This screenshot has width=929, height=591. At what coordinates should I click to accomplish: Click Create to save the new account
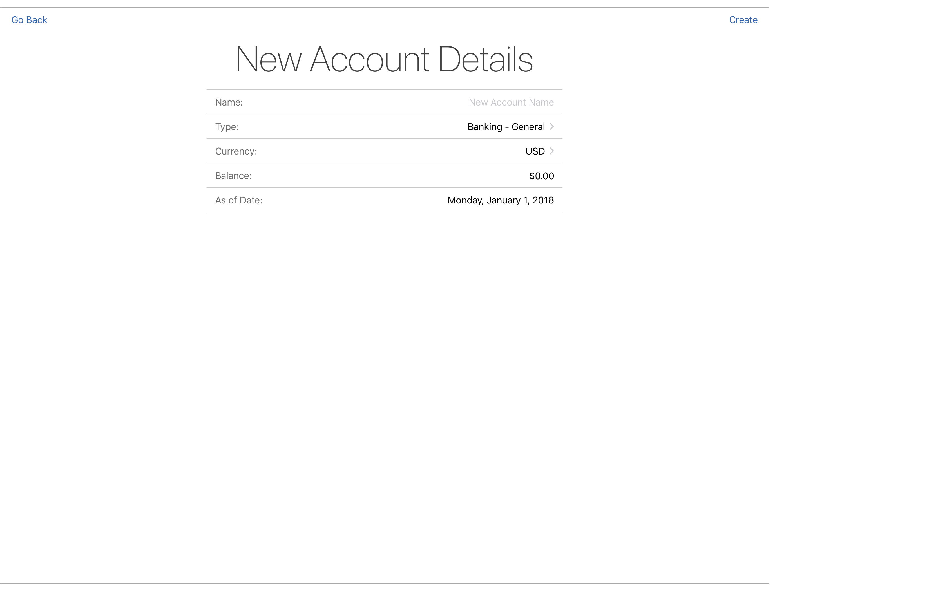click(x=742, y=19)
